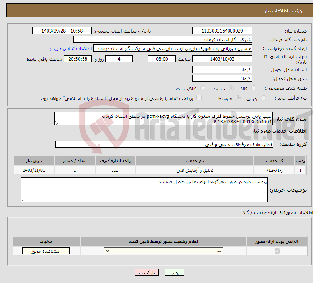Screen dimensions: 313x283
Task: Click the general need description text area
Action: click(163, 119)
